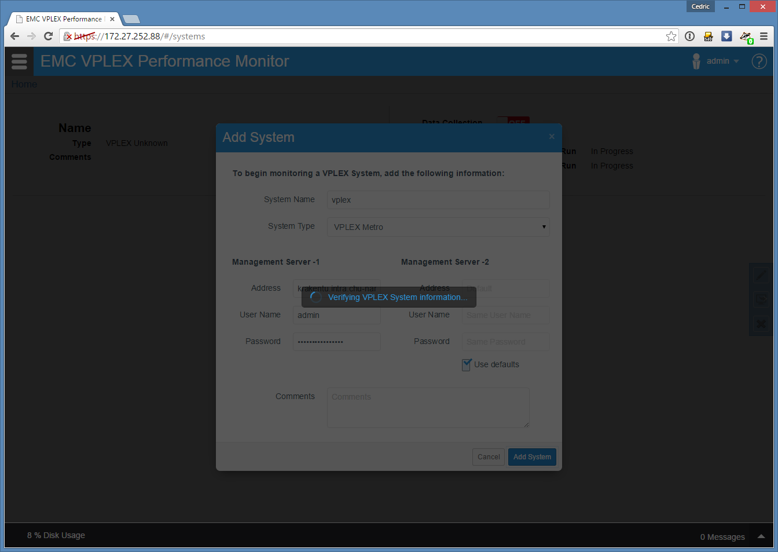Click the Cancel button
The width and height of the screenshot is (778, 552).
(x=489, y=457)
